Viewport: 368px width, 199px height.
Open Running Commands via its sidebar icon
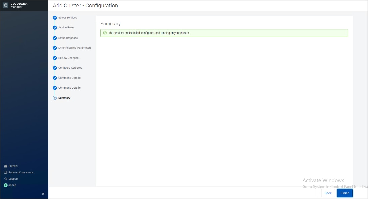tap(5, 172)
